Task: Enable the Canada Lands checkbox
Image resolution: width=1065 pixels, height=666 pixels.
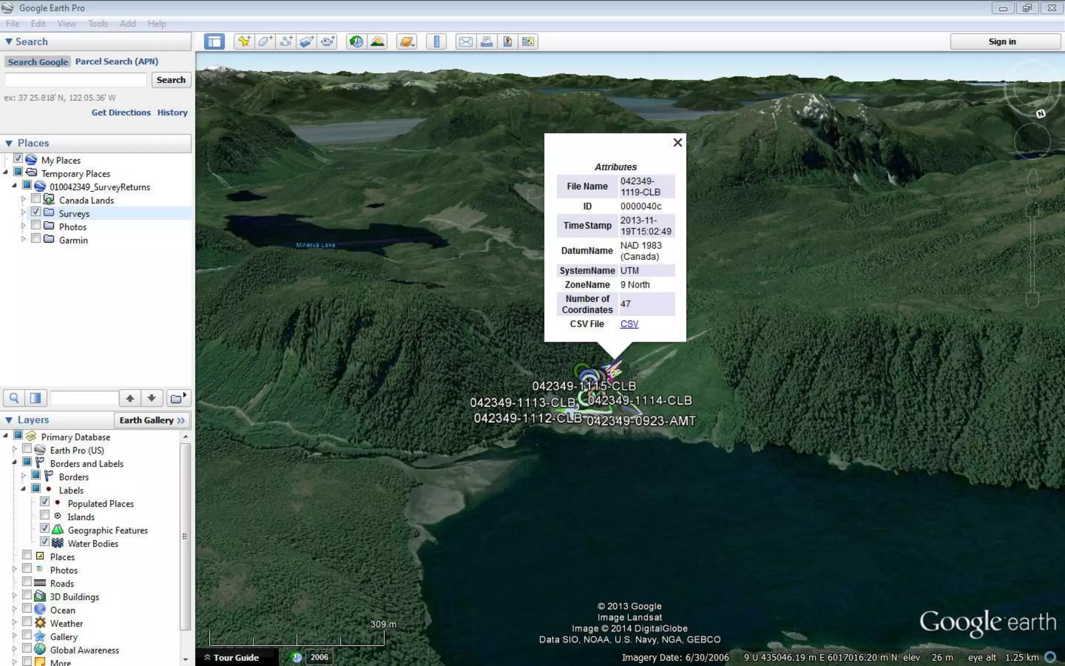Action: pos(36,199)
